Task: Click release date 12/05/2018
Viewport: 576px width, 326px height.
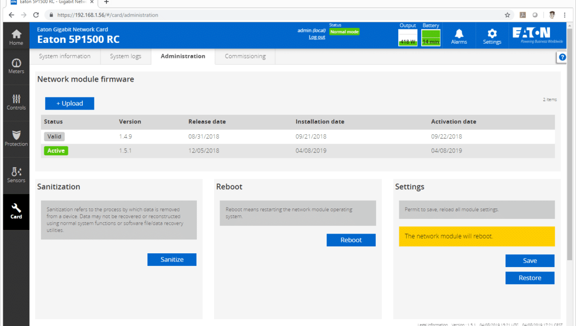Action: pyautogui.click(x=203, y=151)
